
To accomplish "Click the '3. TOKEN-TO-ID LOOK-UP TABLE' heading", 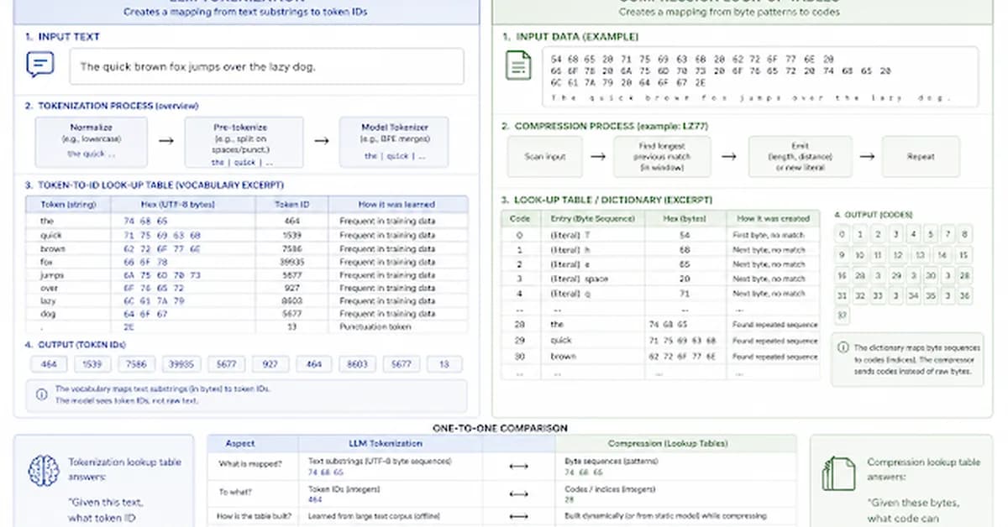I will click(154, 185).
